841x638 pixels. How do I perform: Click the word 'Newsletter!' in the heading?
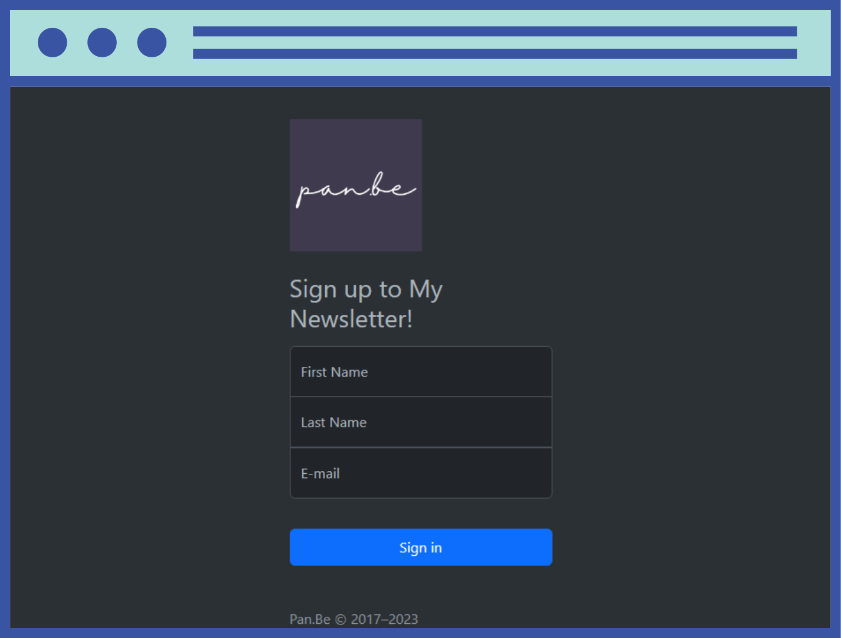click(351, 319)
